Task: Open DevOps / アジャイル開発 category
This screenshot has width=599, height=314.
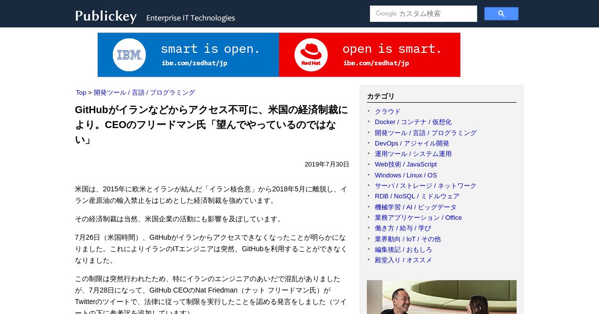Action: click(412, 144)
